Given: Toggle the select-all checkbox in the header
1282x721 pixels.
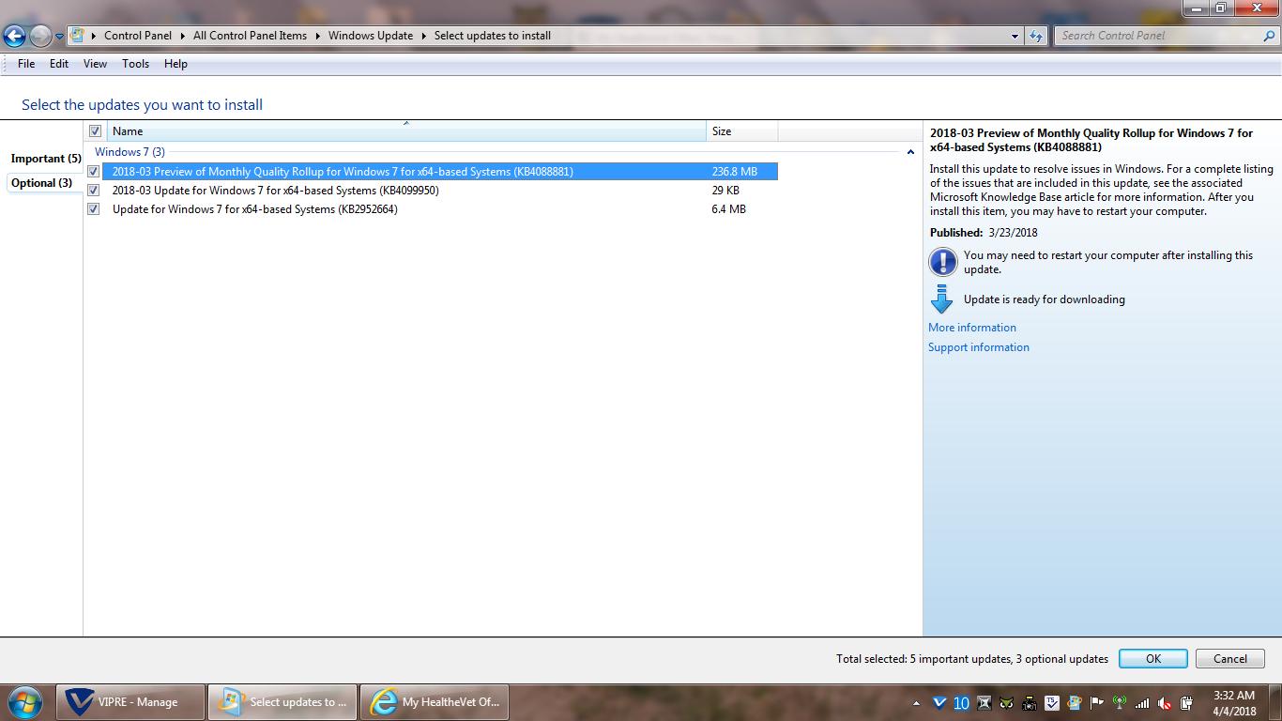Looking at the screenshot, I should click(x=95, y=131).
